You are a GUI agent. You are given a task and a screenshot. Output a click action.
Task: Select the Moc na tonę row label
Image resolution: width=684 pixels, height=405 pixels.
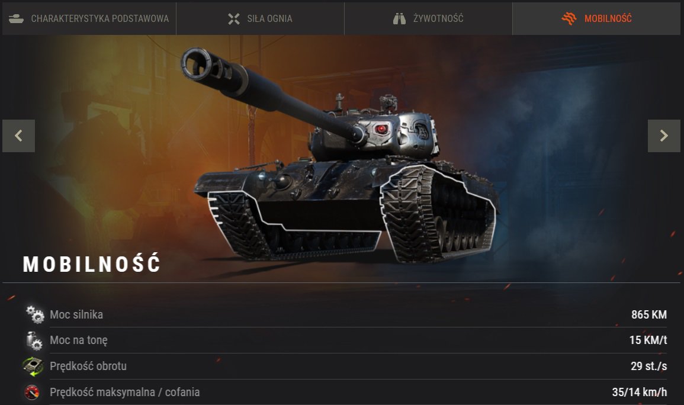pyautogui.click(x=79, y=340)
